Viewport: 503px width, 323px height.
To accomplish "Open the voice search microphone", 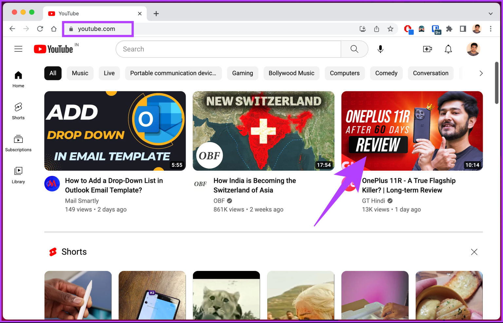I will tap(380, 49).
